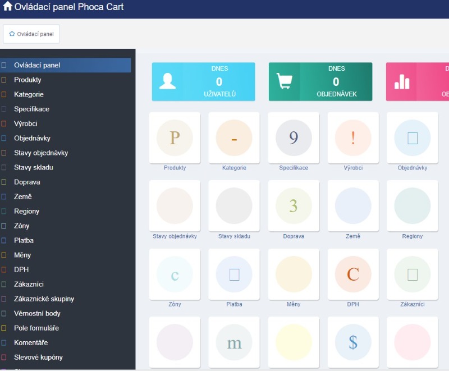Click the bar chart icon in the pink card

[402, 82]
